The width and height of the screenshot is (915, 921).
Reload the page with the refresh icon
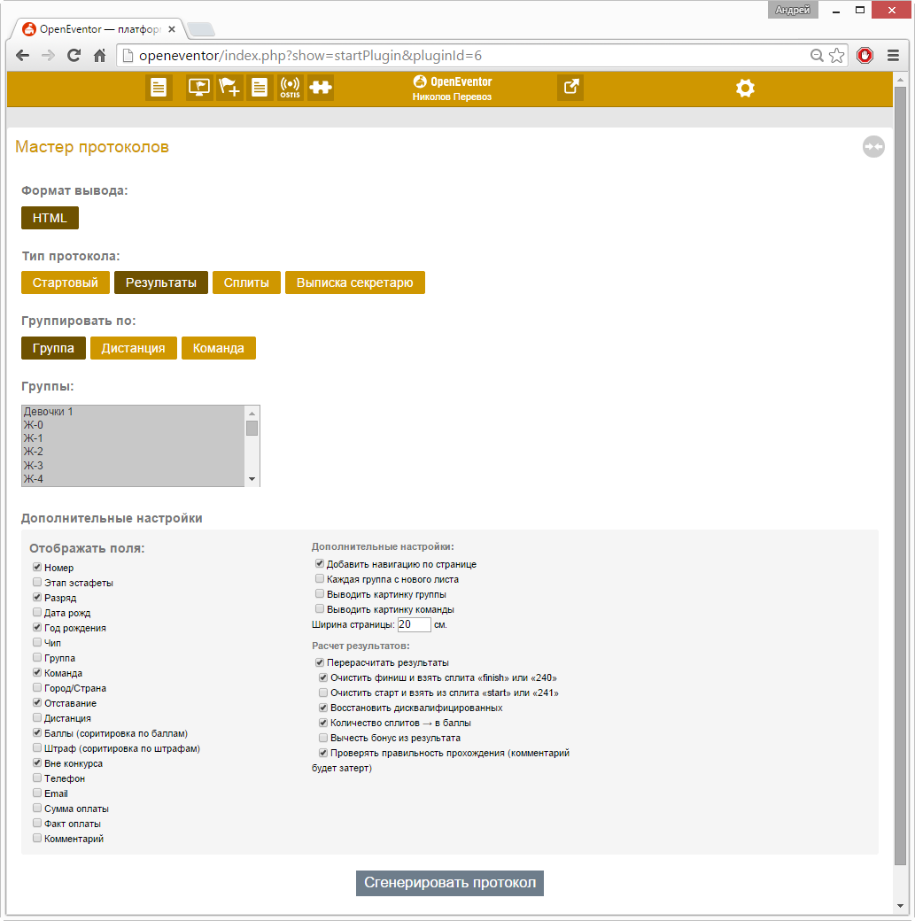point(74,56)
